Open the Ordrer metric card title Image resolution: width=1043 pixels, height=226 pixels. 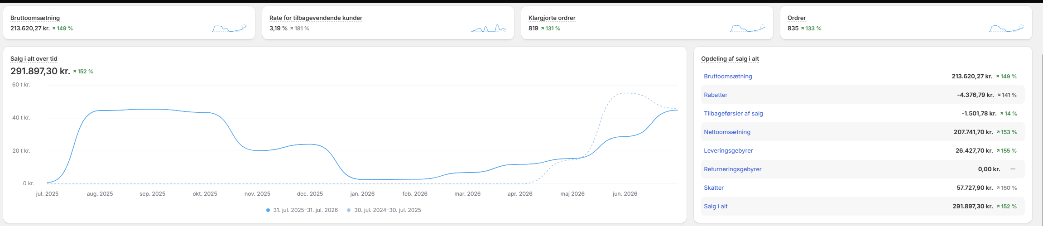point(797,18)
